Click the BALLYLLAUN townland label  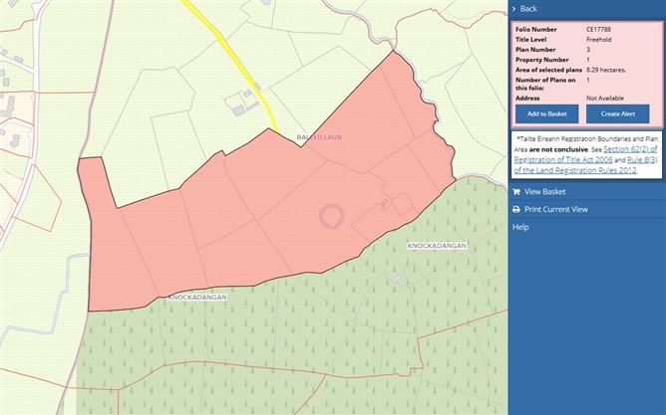317,136
